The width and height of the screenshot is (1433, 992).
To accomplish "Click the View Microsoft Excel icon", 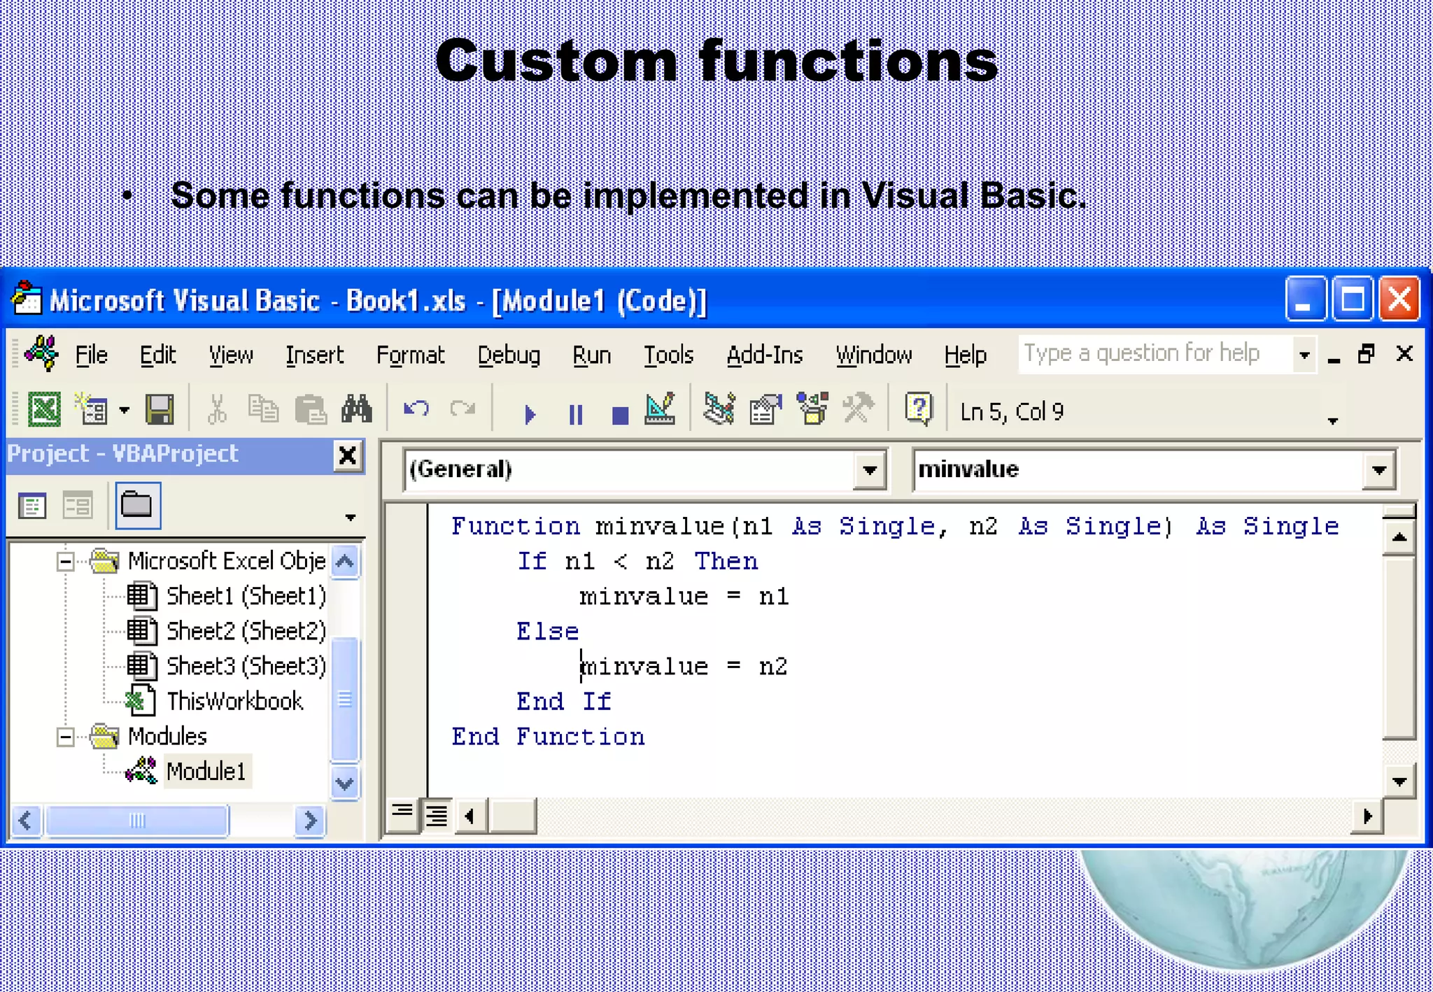I will (44, 409).
